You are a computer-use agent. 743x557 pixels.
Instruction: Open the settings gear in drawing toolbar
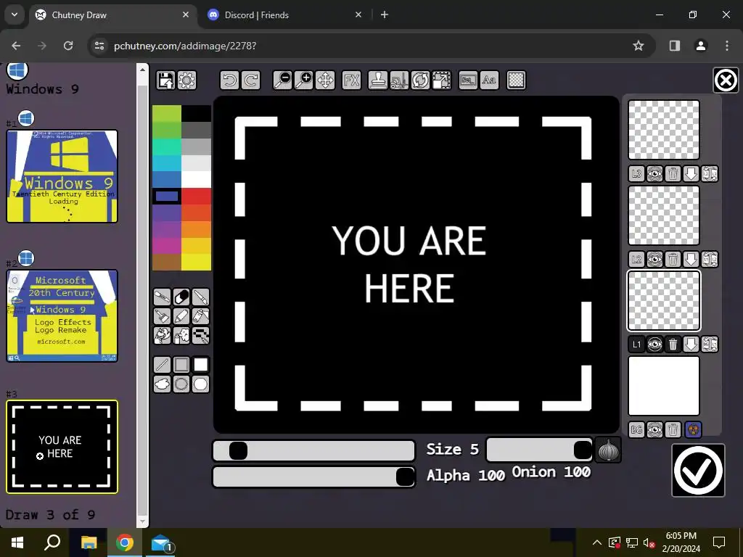[x=186, y=80]
